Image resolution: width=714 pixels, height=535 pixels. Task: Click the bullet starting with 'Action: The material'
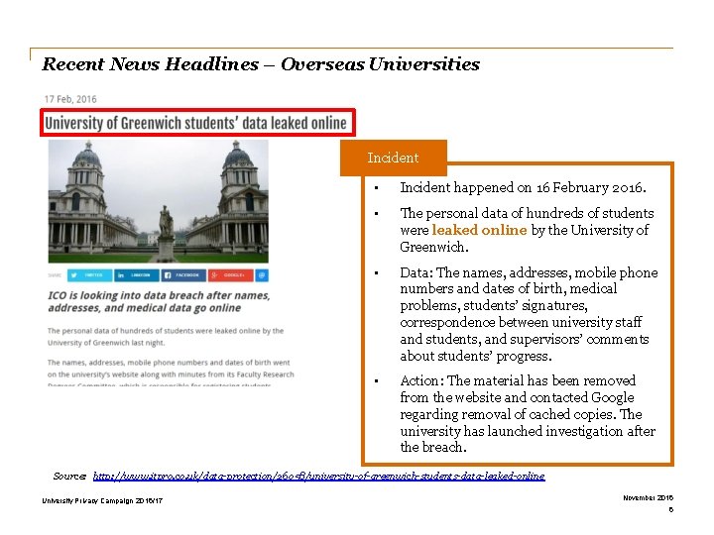click(528, 413)
